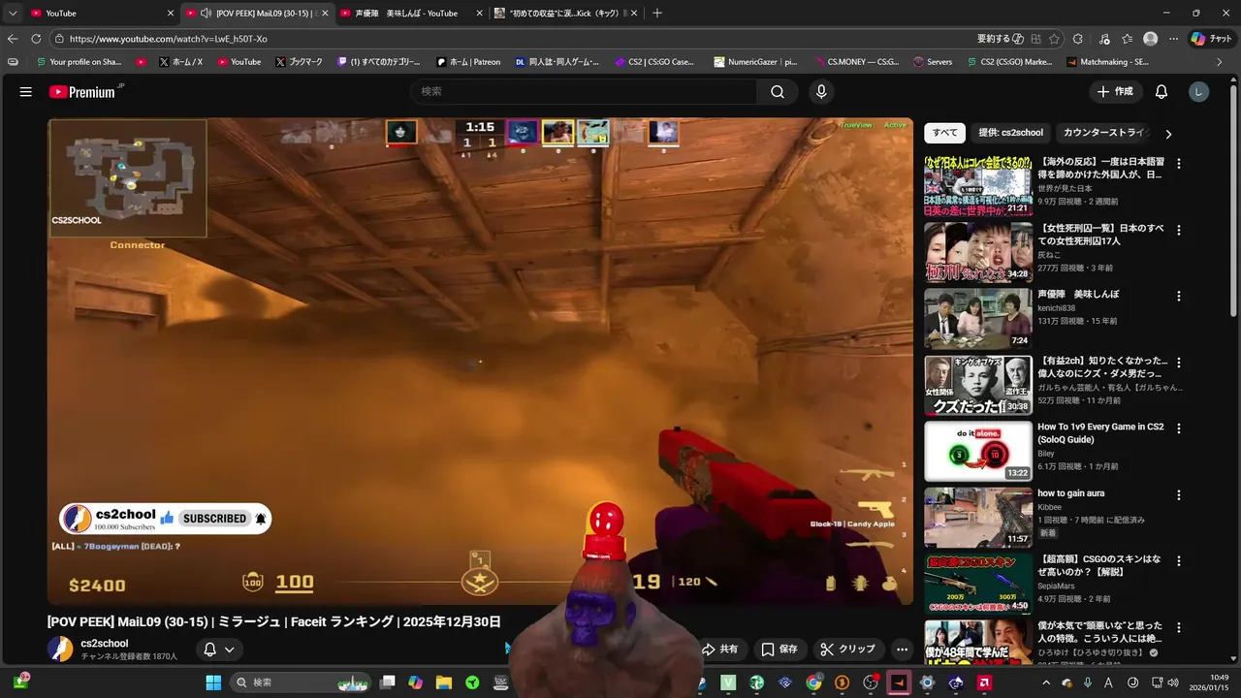The width and height of the screenshot is (1241, 698).
Task: Toggle subscription notification bell dropdown
Action: [219, 650]
